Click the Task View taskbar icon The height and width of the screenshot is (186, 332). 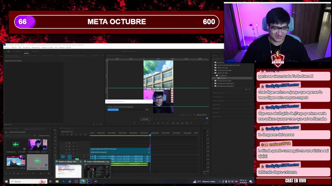coord(51,181)
